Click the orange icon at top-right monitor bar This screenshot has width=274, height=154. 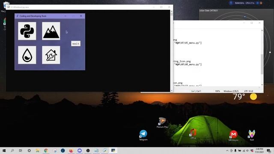(261, 3)
